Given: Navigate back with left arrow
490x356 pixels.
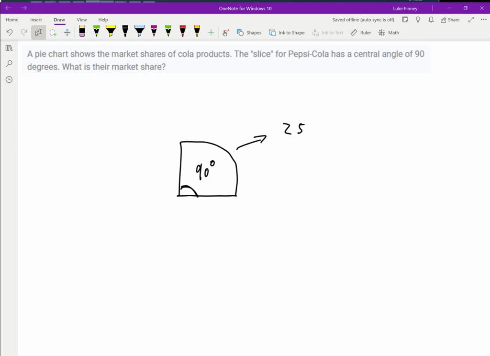Looking at the screenshot, I should click(x=9, y=8).
